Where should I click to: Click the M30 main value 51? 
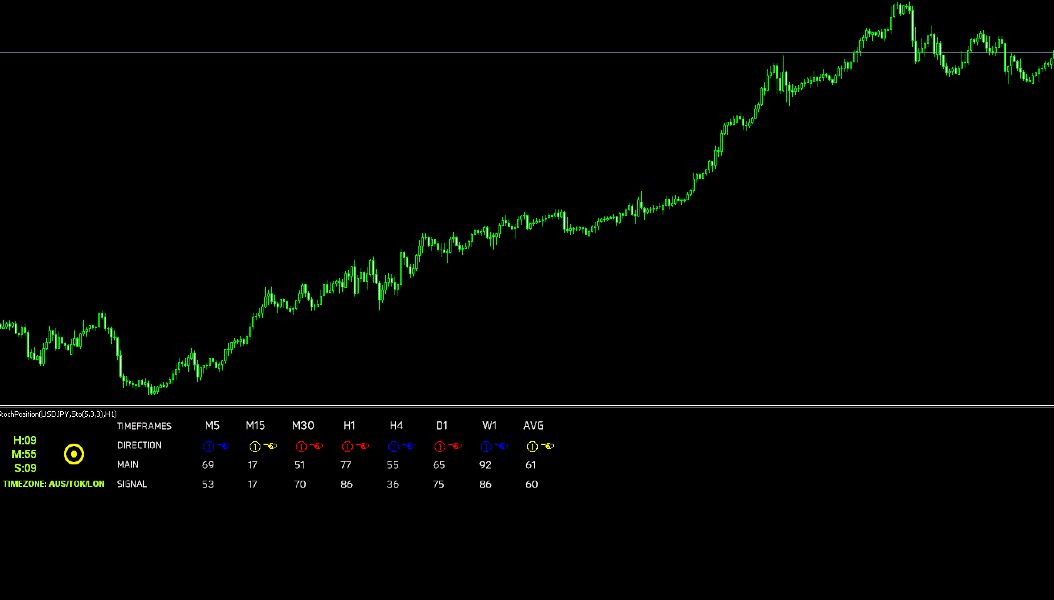pyautogui.click(x=300, y=465)
